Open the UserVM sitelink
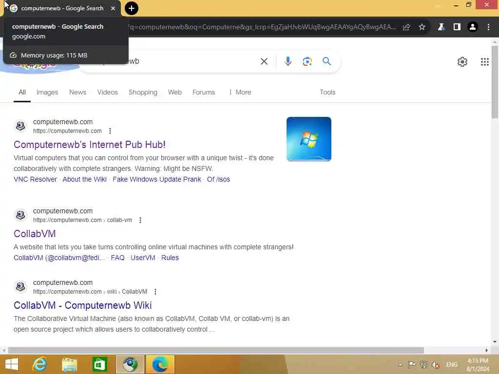Screen dimensions: 499x374 [143, 258]
